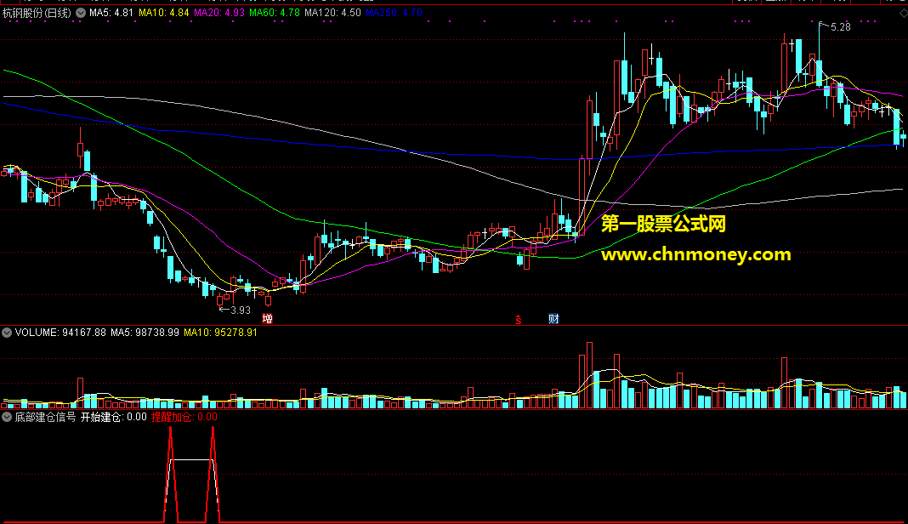Click the yellow MA10: 4.84 label
Image resolution: width=908 pixels, height=524 pixels.
click(x=164, y=13)
